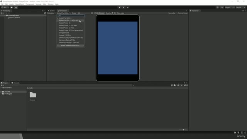Click the Install Additional Devices button

70,46
